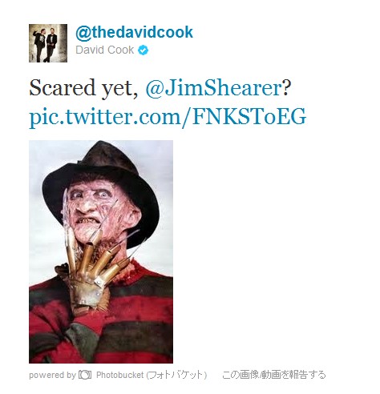
Task: Click the 'Scared yet,' tweet text
Action: pyautogui.click(x=83, y=88)
